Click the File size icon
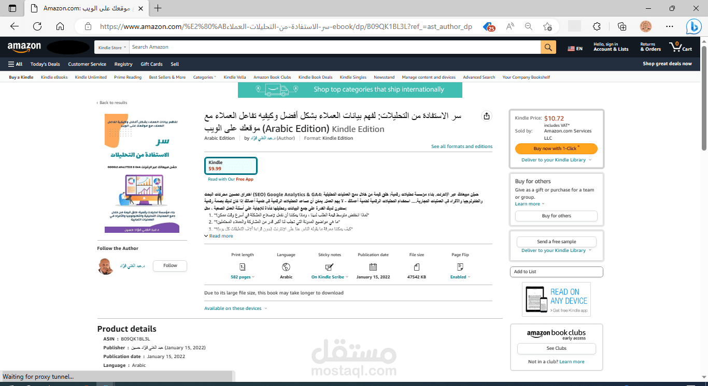The height and width of the screenshot is (386, 708). pos(417,267)
